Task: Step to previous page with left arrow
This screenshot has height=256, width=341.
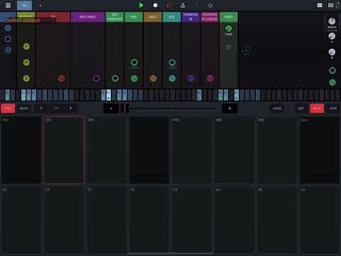Action: coord(41,108)
